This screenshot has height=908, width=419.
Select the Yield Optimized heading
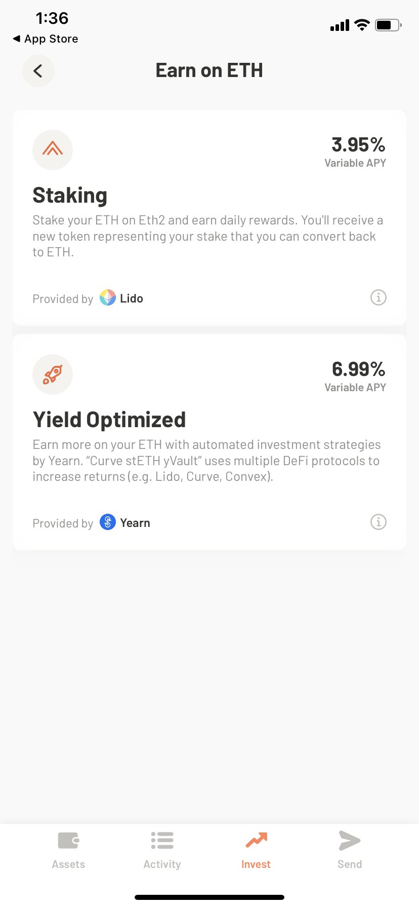[109, 420]
